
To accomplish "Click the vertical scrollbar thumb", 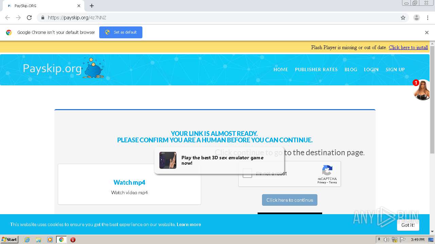I will (x=432, y=100).
